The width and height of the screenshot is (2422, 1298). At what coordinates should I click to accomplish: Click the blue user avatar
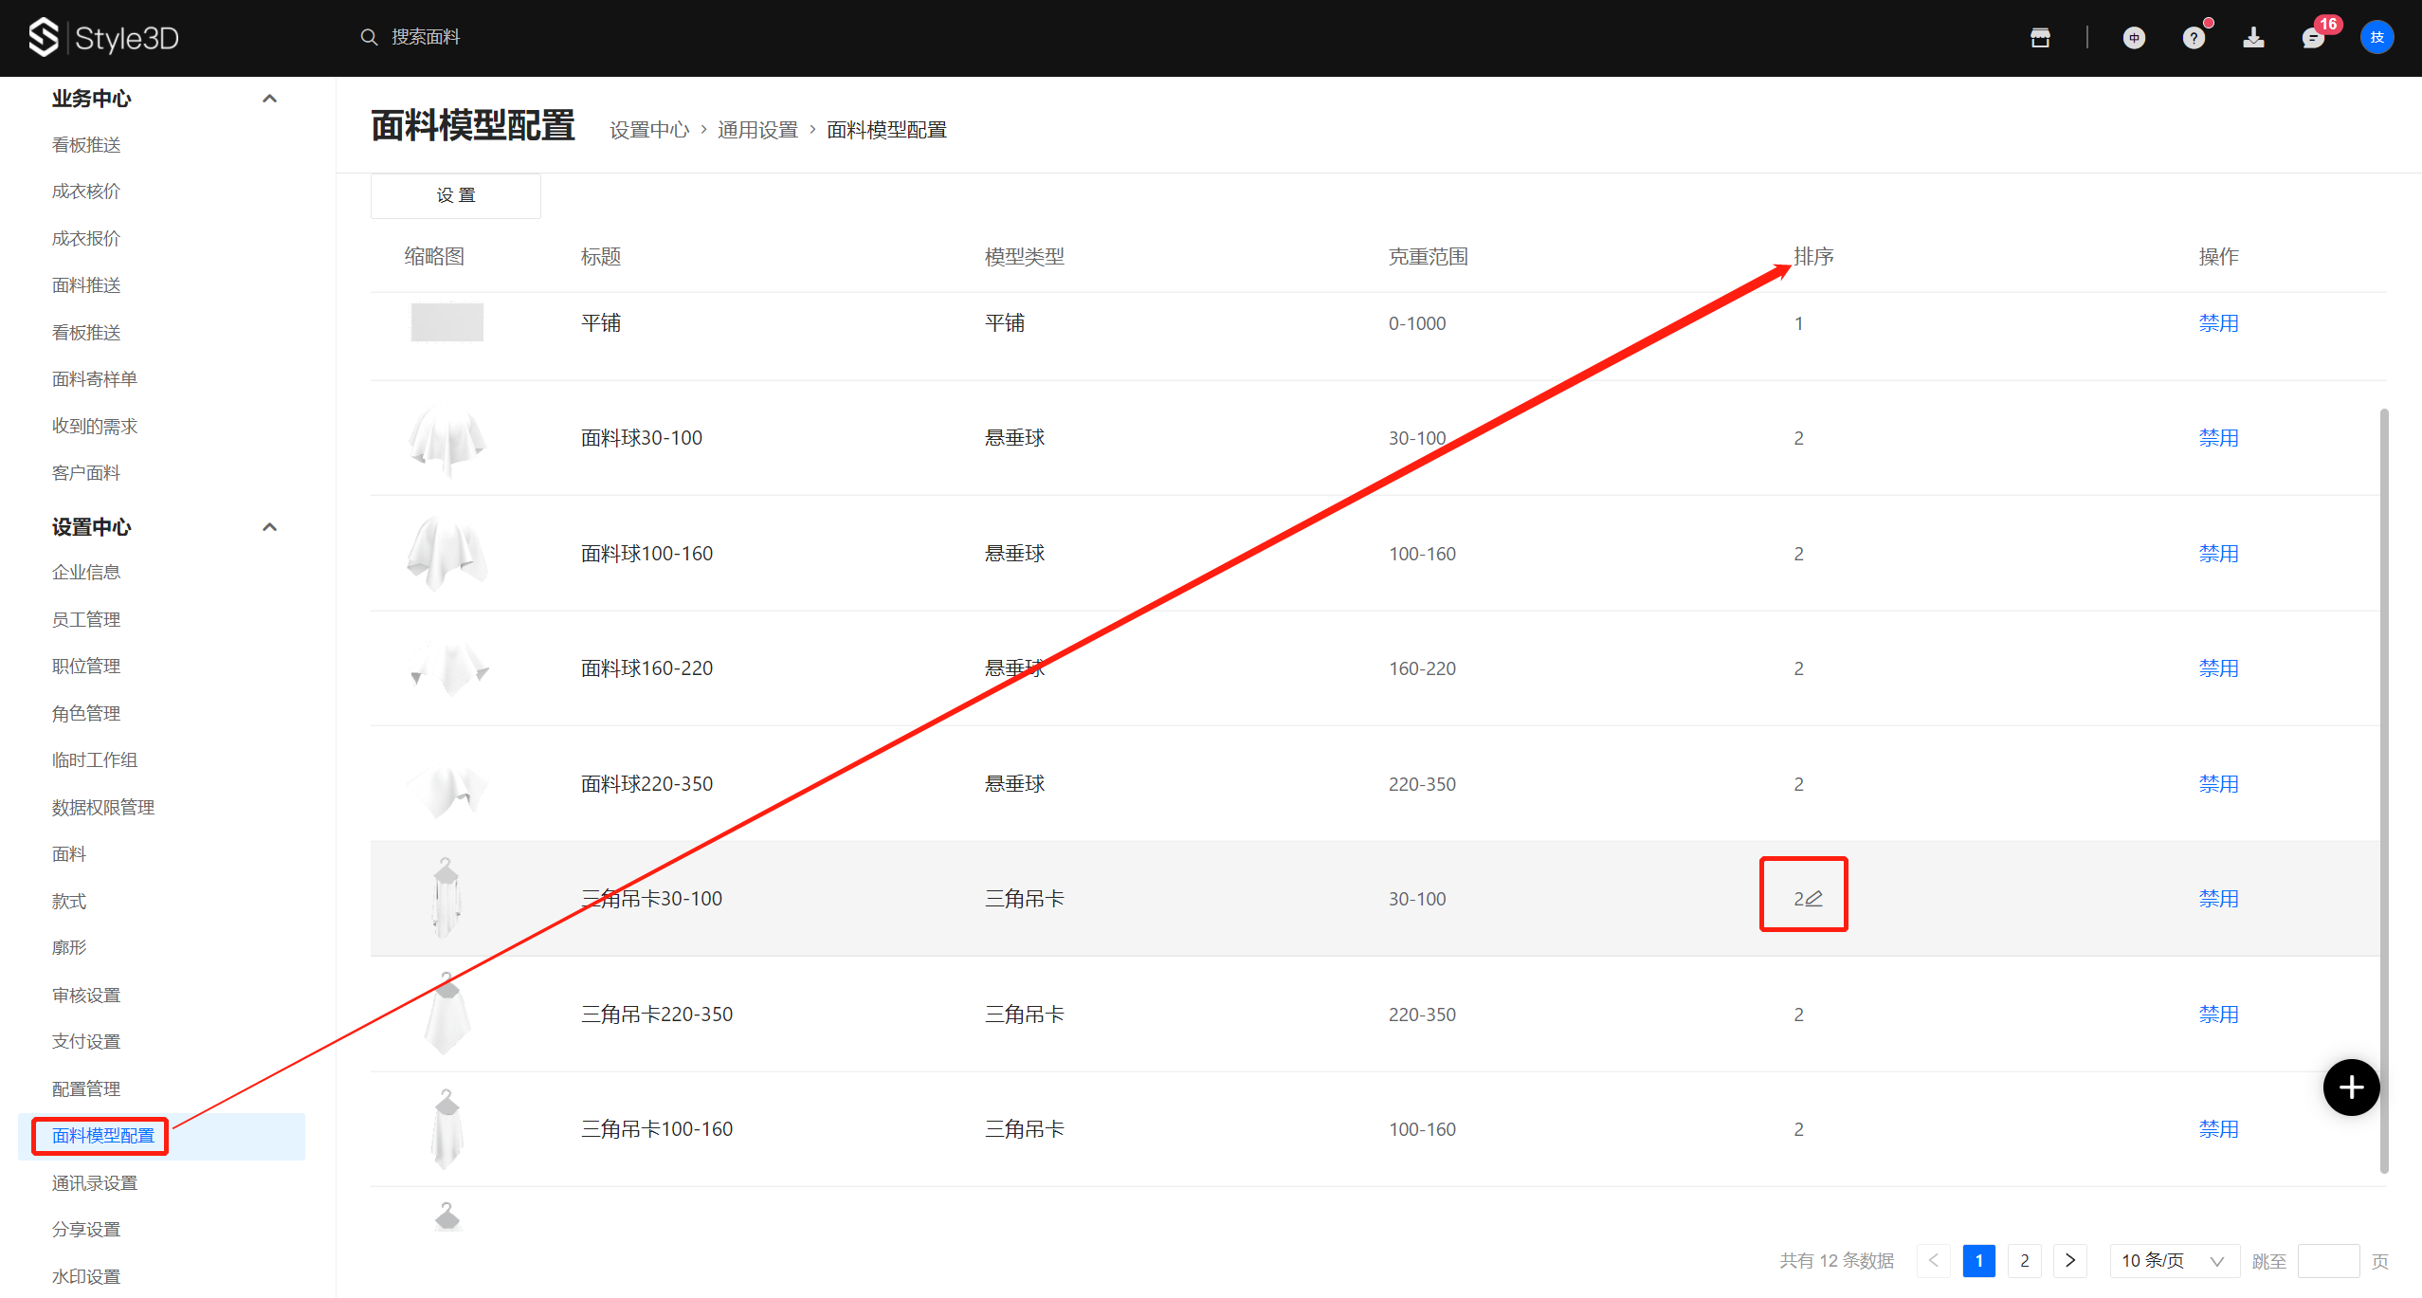2376,38
